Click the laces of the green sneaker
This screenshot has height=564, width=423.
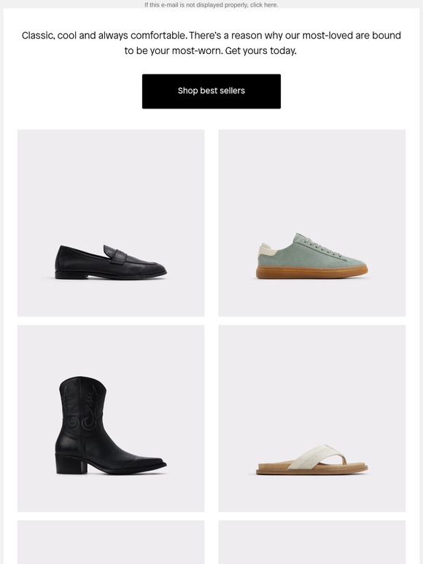[322, 246]
